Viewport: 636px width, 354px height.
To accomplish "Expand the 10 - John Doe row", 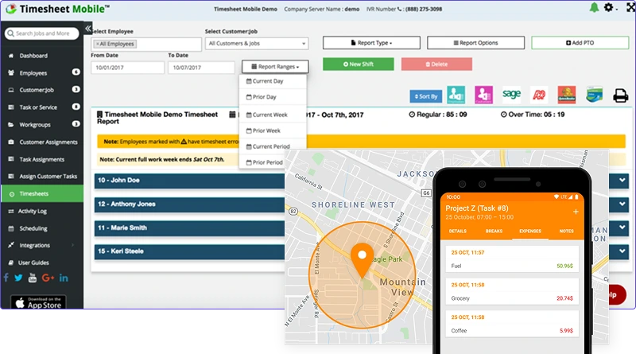I will pyautogui.click(x=622, y=181).
